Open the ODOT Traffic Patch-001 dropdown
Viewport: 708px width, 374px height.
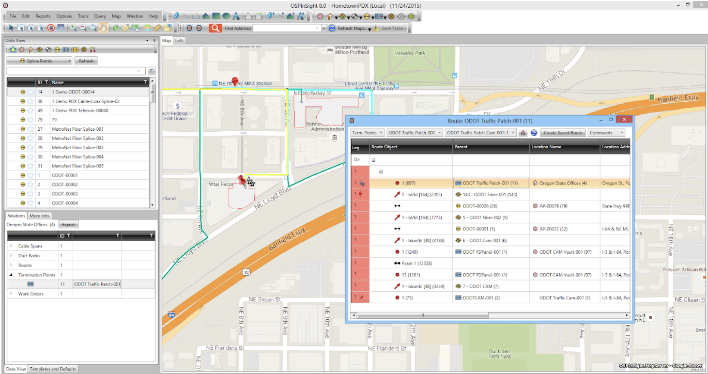coord(415,133)
